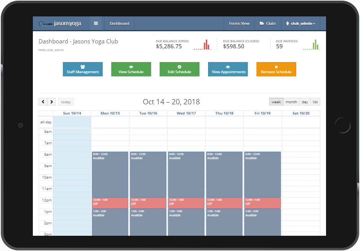
Task: Switch calendar to day view
Action: (x=305, y=102)
